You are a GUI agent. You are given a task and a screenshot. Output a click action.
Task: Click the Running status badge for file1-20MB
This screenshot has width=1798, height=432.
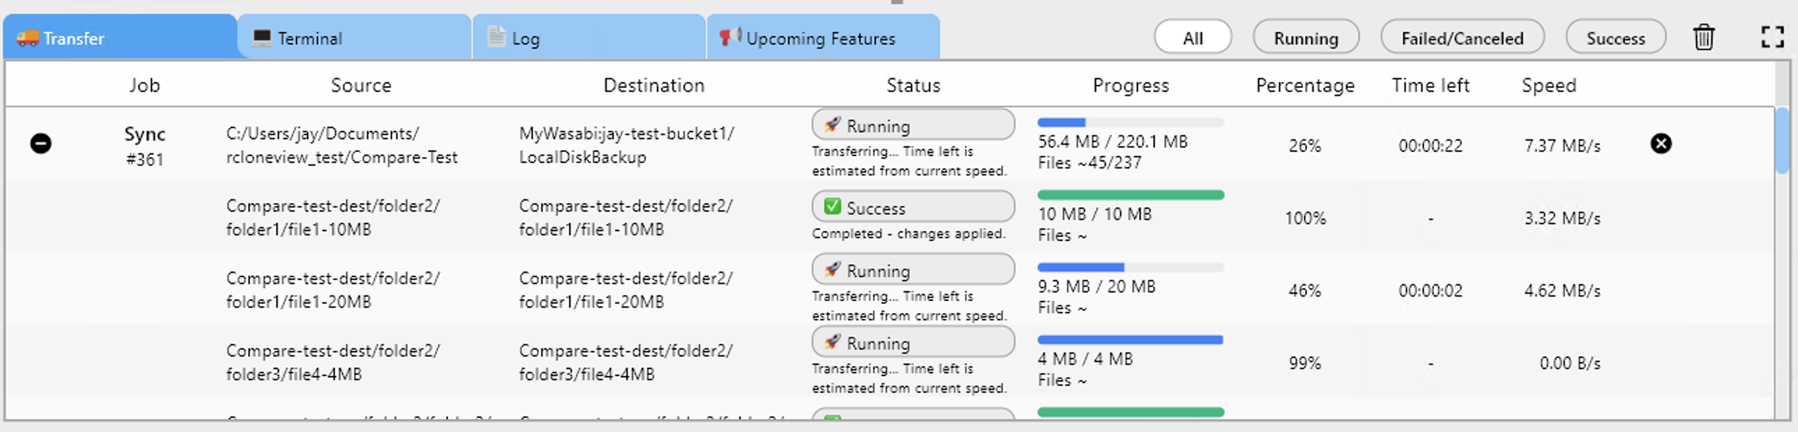[x=912, y=269]
